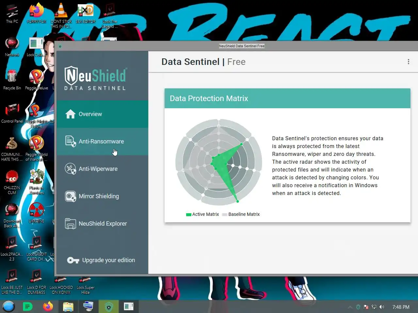Viewport: 418px width, 313px height.
Task: Click the key icon beside Upgrade your edition
Action: pyautogui.click(x=73, y=260)
